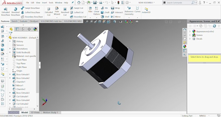Open Reference Geometry tools
221x117 pixels.
(x=129, y=11)
